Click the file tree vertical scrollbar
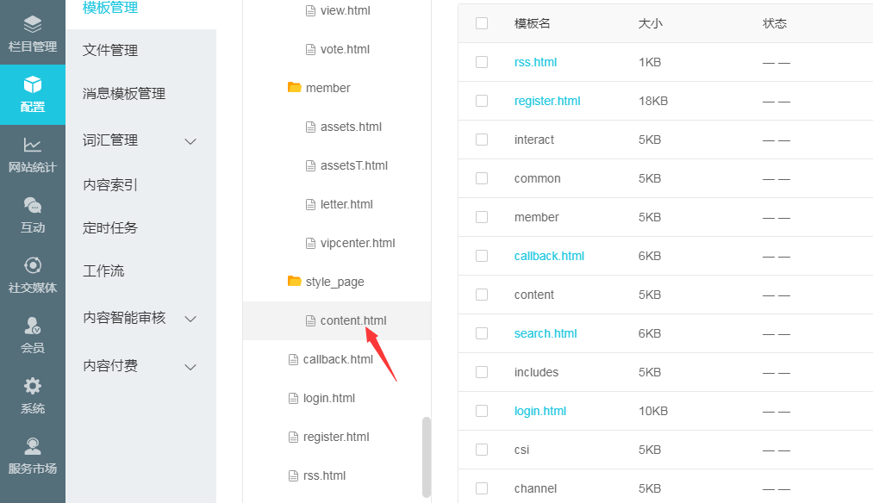This screenshot has height=503, width=873. coord(426,456)
